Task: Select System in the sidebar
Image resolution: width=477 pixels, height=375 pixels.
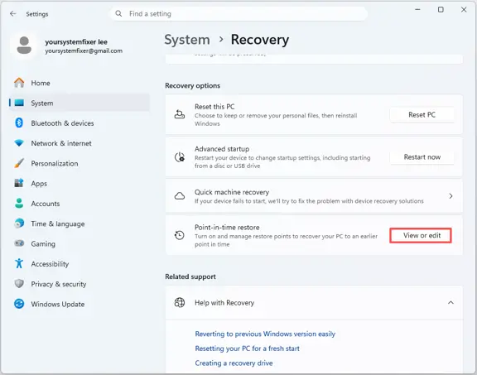Action: click(79, 103)
